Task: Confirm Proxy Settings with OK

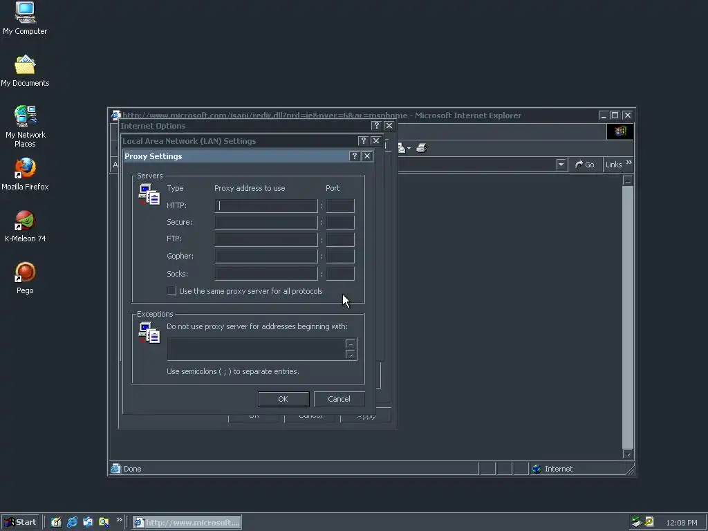Action: tap(283, 399)
